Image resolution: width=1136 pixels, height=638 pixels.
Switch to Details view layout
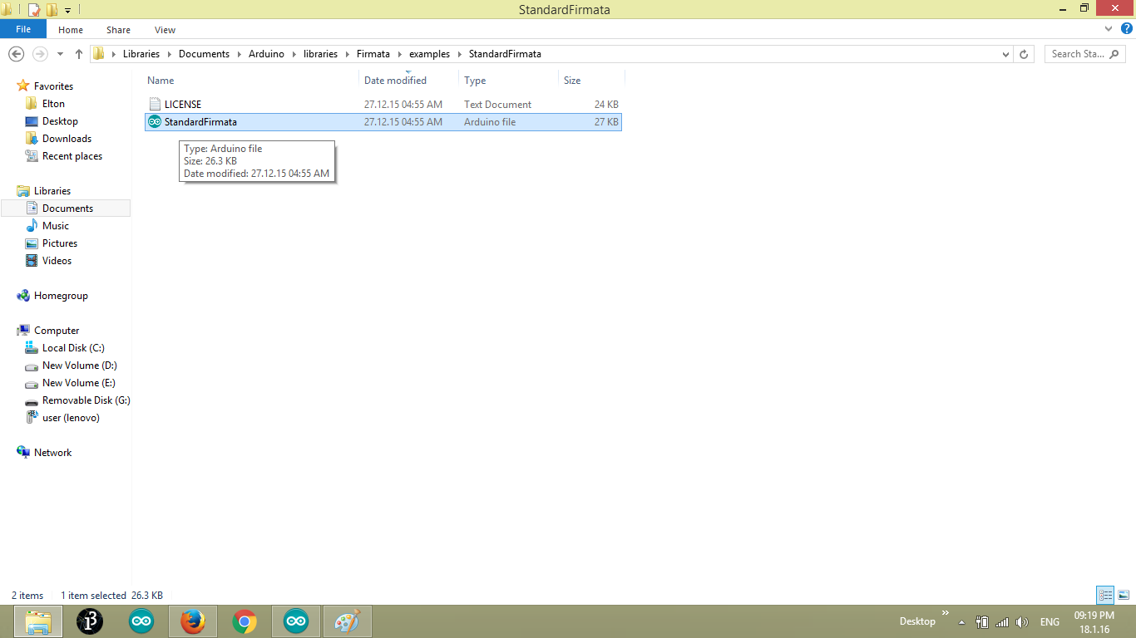[x=1105, y=595]
